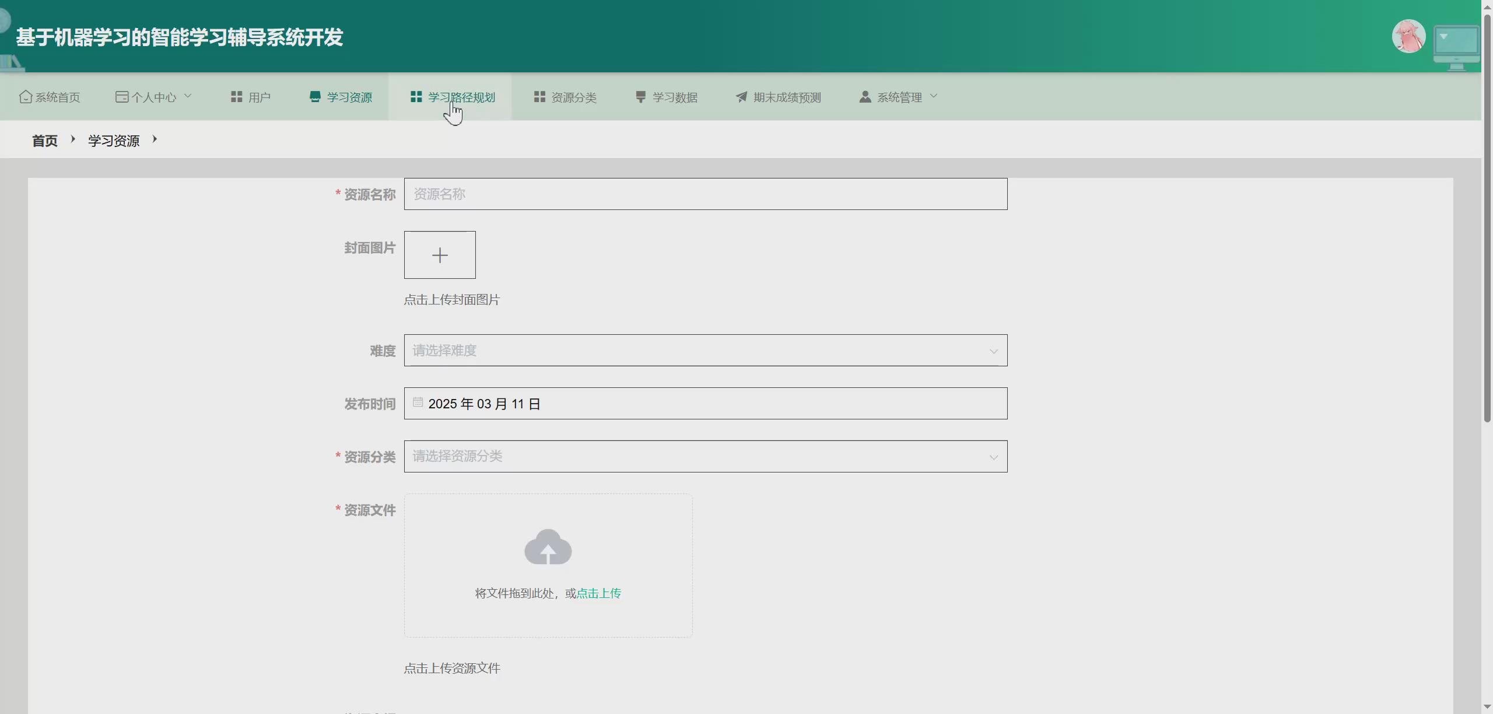Click the 点击上传 link
The height and width of the screenshot is (714, 1493).
coord(598,593)
